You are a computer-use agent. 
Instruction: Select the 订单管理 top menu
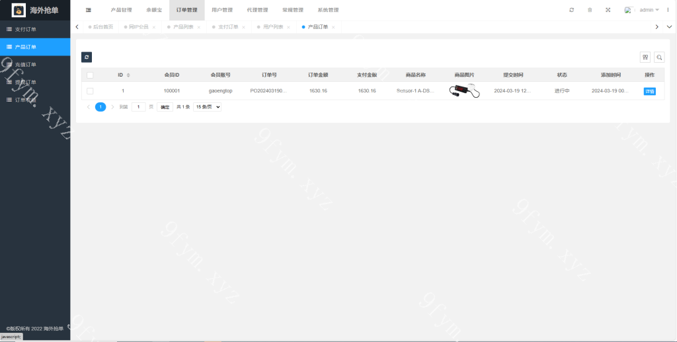(187, 10)
